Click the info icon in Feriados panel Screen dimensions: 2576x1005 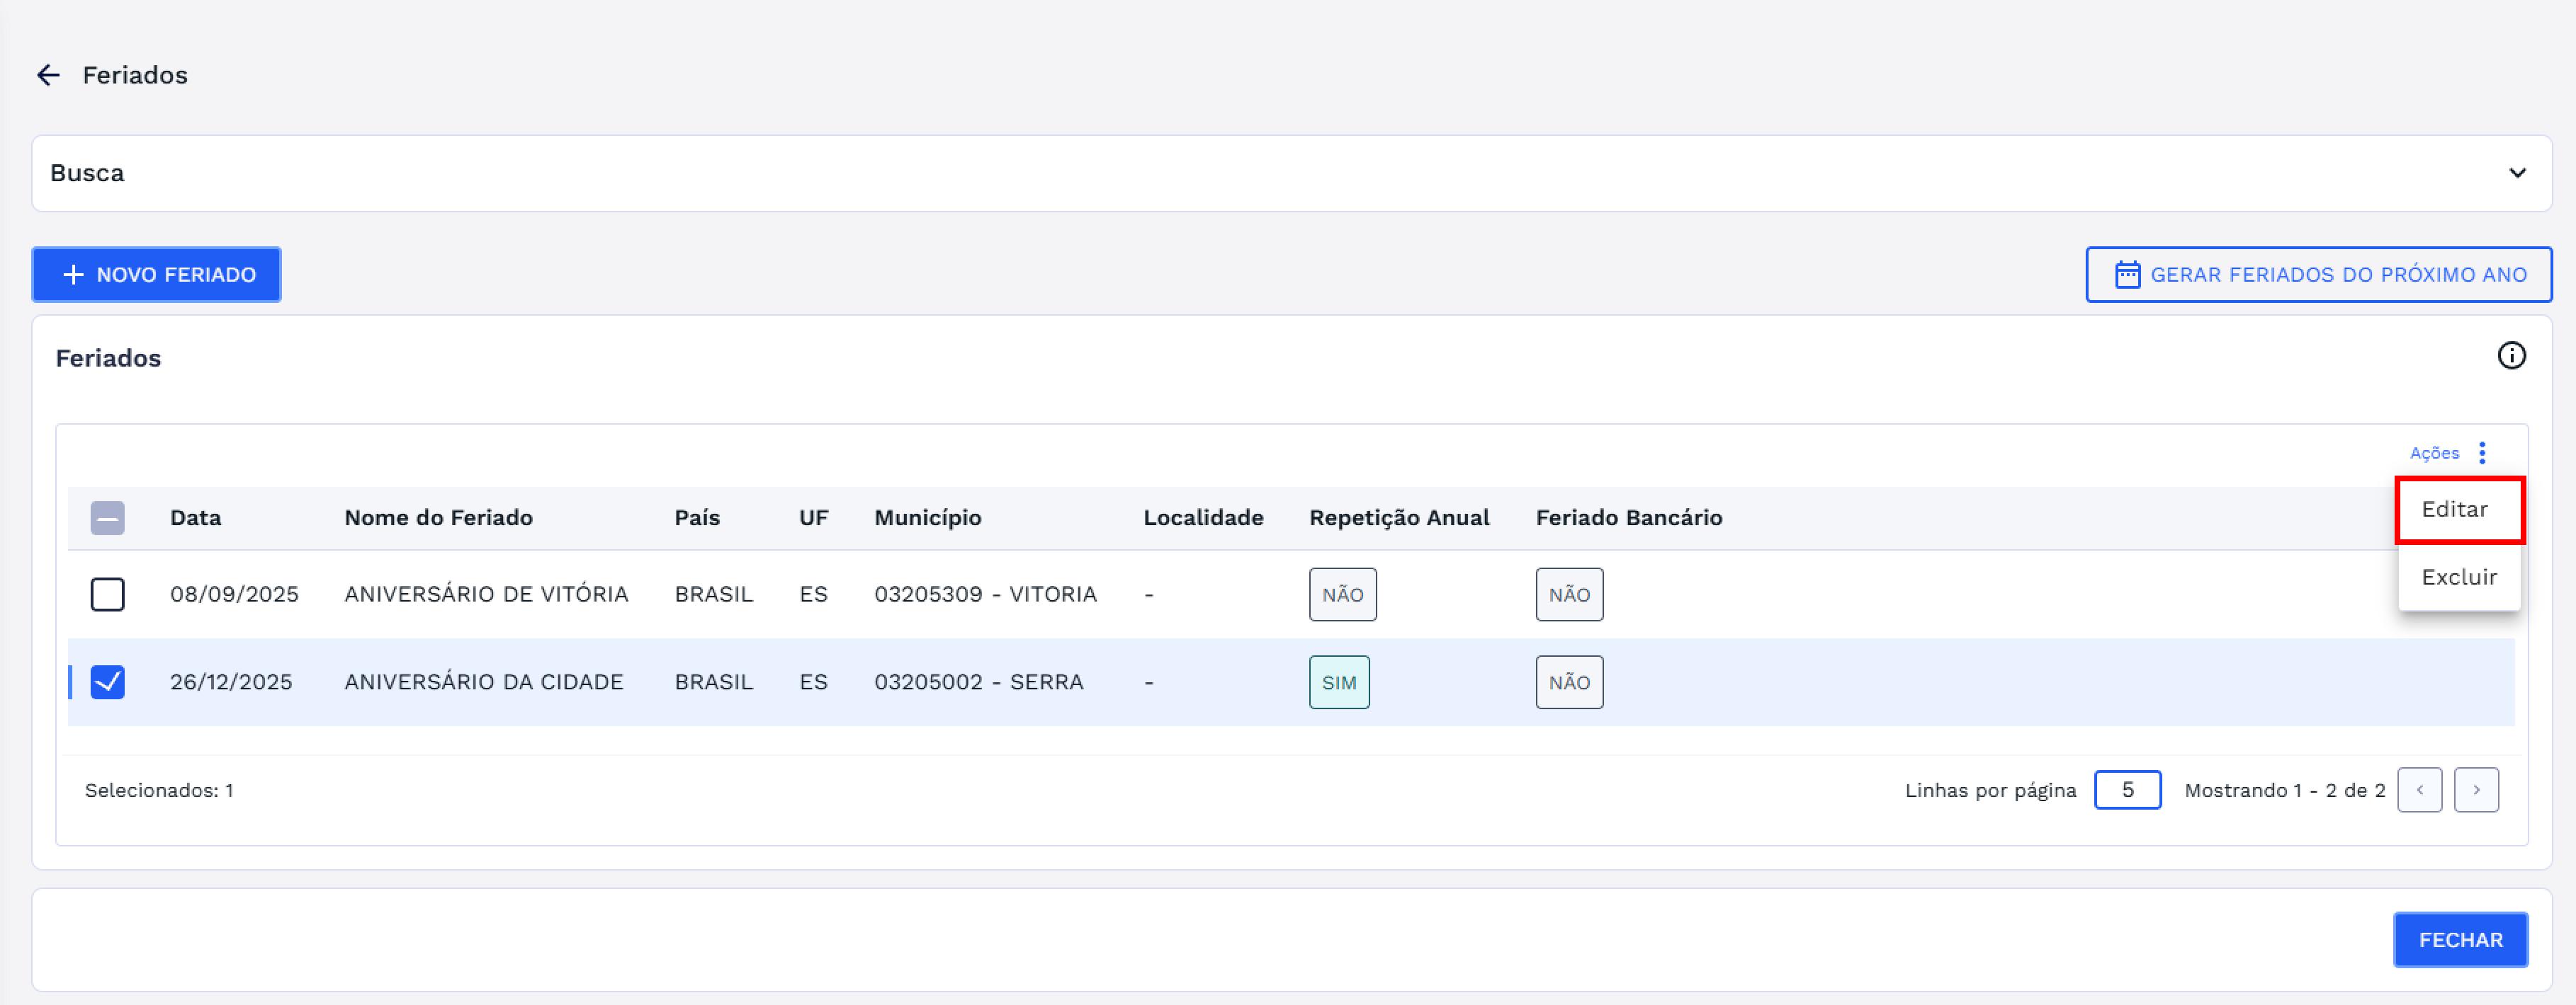[2511, 356]
